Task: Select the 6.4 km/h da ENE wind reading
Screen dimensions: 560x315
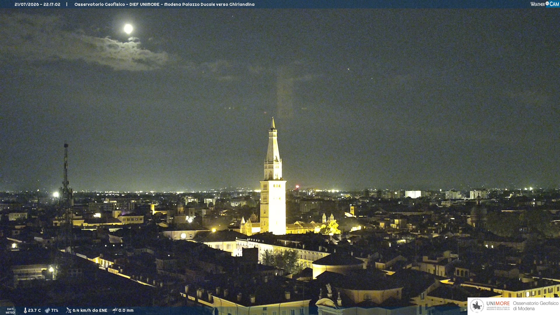Action: (90, 310)
